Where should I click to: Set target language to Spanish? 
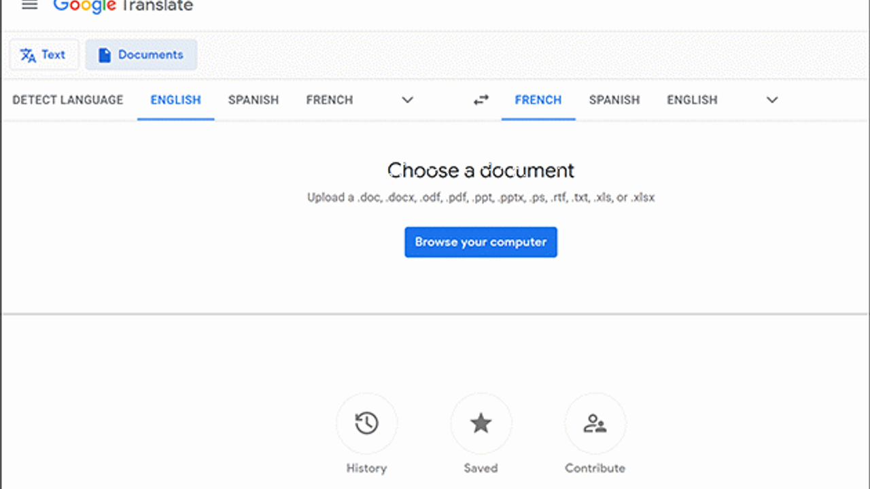[x=614, y=100]
